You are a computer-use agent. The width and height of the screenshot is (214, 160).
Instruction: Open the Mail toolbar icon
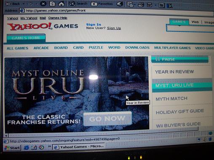click(x=131, y=4)
